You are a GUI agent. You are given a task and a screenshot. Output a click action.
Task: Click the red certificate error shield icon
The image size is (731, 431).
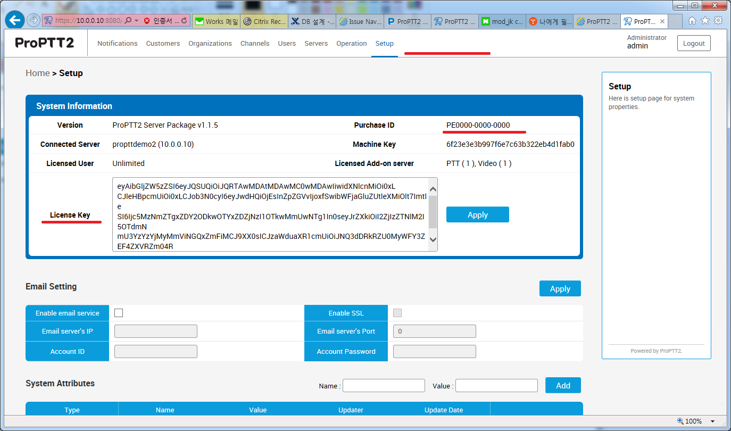[147, 21]
